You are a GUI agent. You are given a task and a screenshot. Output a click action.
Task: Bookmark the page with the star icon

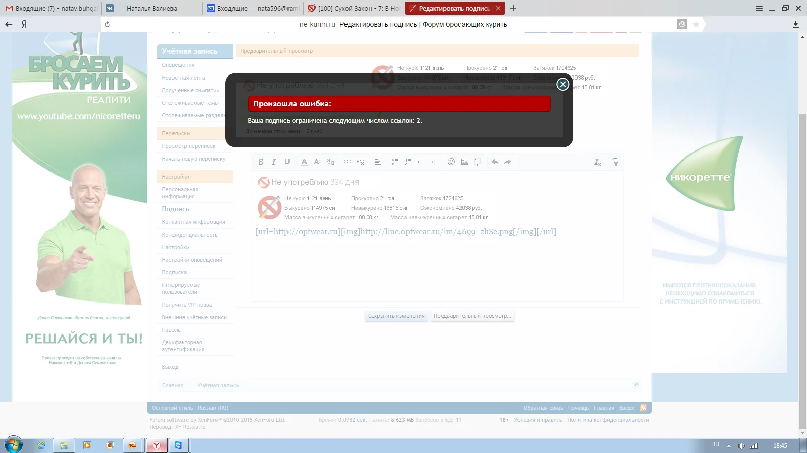[696, 24]
